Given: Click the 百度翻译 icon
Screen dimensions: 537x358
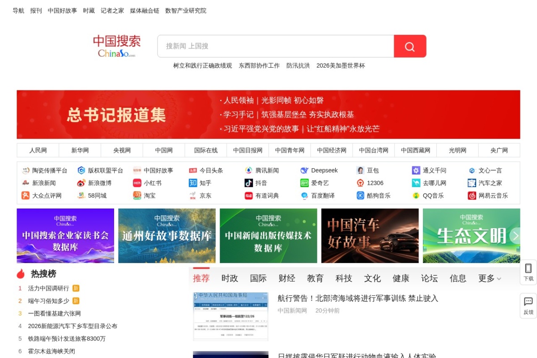Looking at the screenshot, I should pos(304,196).
